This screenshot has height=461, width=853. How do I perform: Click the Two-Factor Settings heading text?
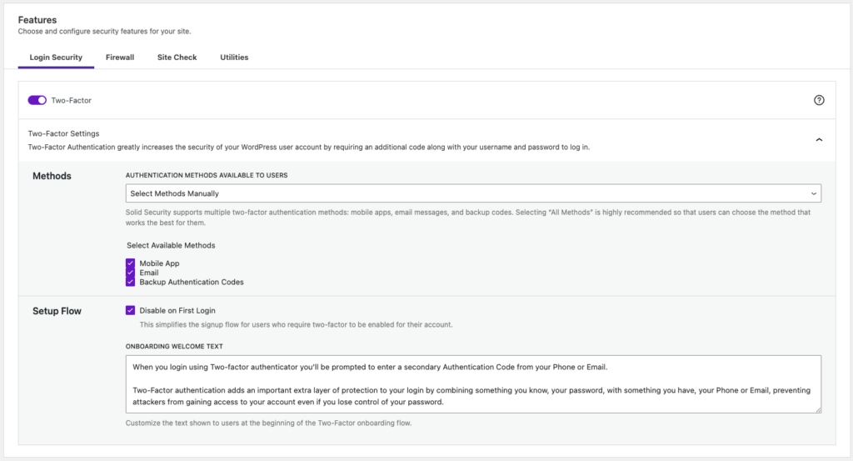point(63,133)
